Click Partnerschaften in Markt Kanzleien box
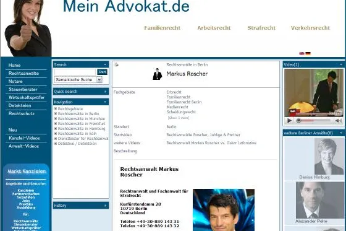346x231 pixels. [26, 194]
